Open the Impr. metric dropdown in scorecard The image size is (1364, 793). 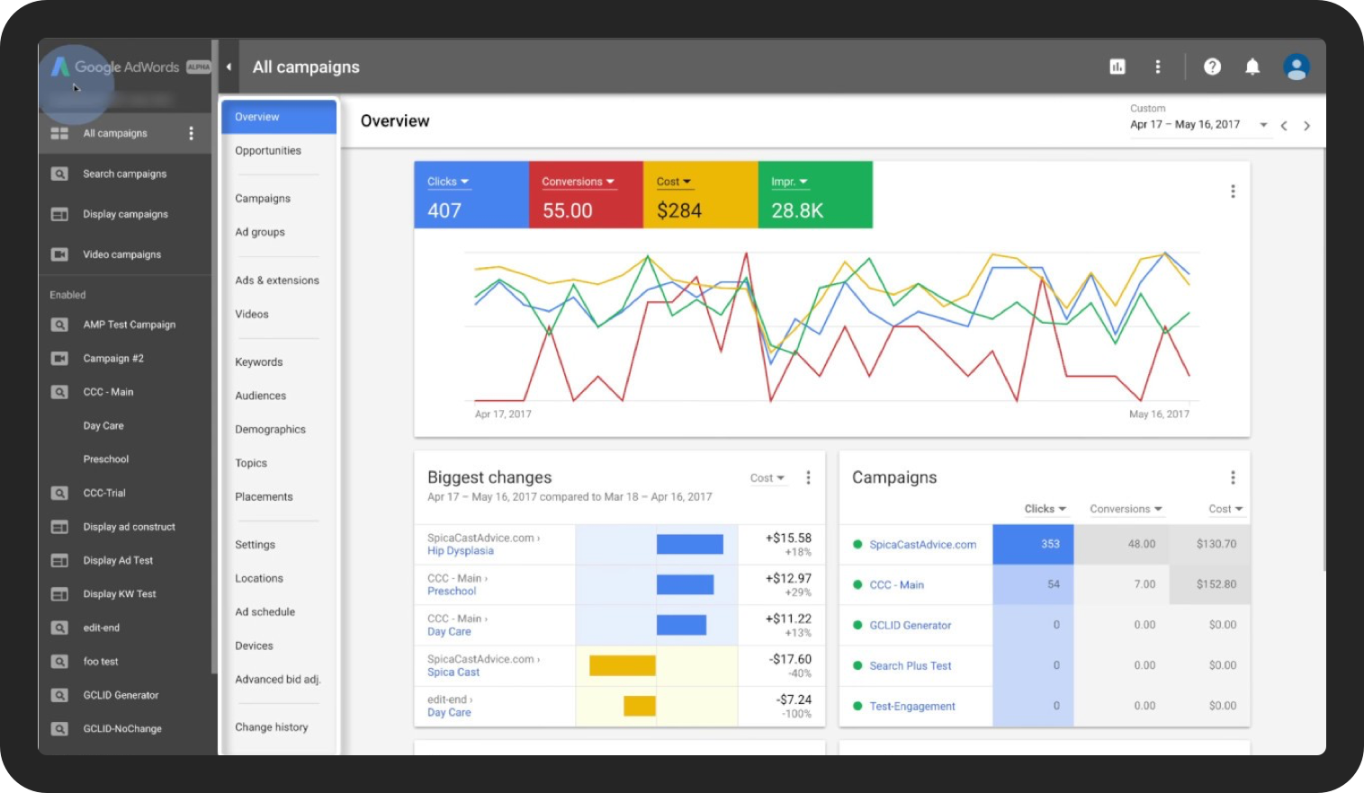point(789,182)
